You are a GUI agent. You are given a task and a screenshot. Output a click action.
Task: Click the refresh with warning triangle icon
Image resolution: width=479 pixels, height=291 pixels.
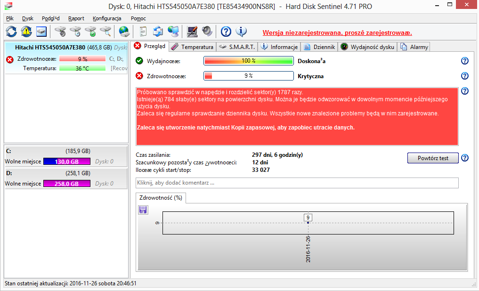(x=26, y=32)
